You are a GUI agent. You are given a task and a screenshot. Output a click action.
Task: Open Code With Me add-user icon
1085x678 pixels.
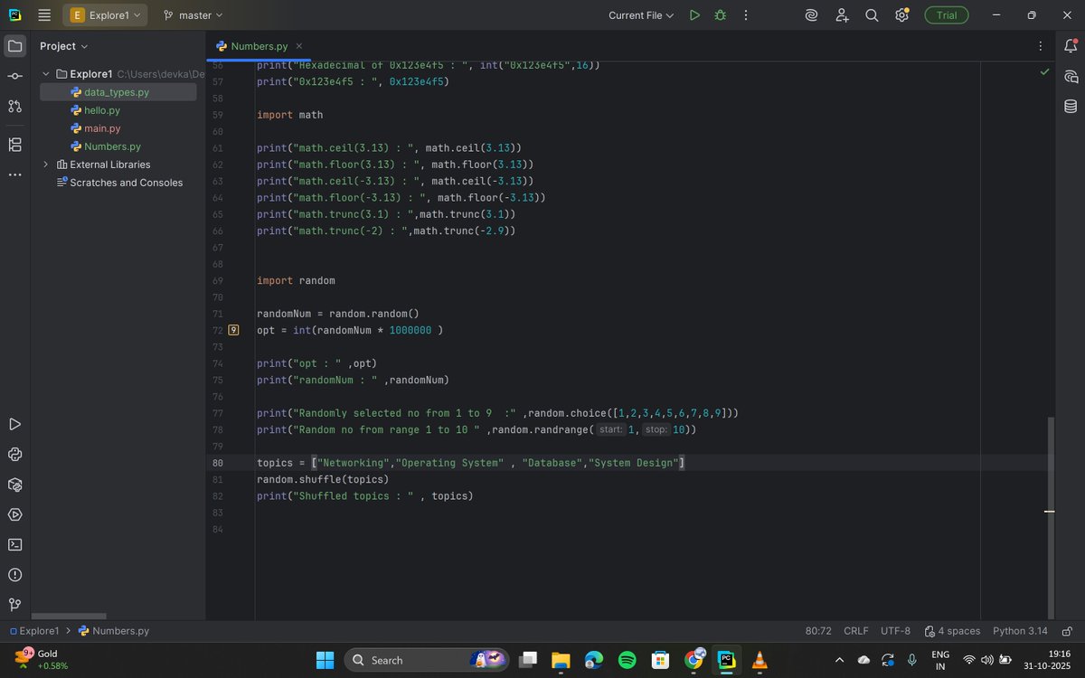click(x=842, y=15)
